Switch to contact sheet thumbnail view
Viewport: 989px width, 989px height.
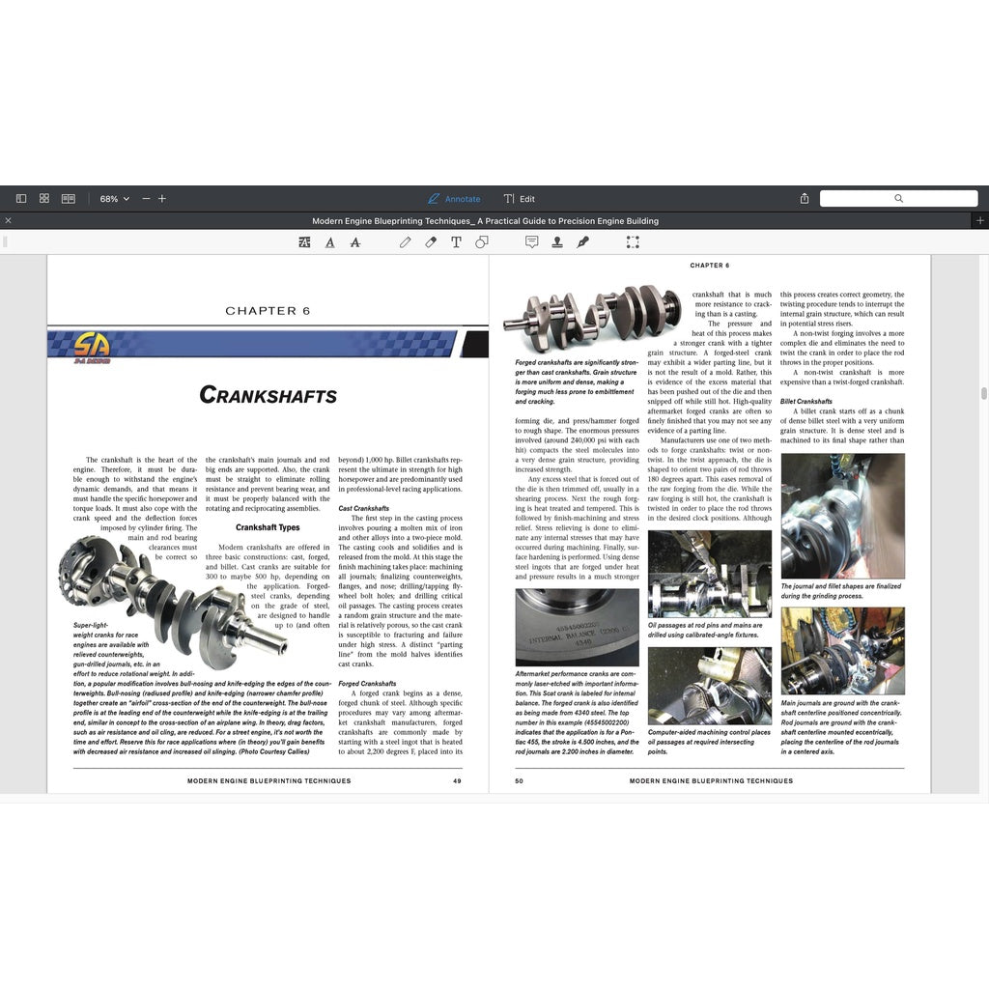[x=43, y=197]
